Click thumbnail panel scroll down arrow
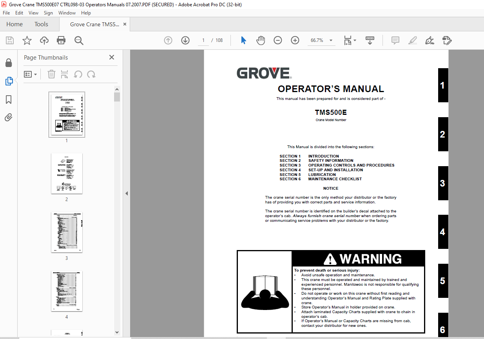484x339 pixels. coord(117,332)
